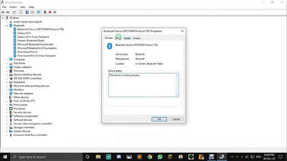287x161 pixels.
Task: Select the Software components row
Action: coord(26,116)
